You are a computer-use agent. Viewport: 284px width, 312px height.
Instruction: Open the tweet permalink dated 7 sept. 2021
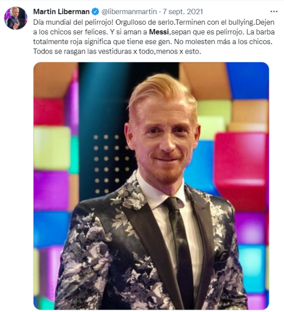[x=183, y=11]
